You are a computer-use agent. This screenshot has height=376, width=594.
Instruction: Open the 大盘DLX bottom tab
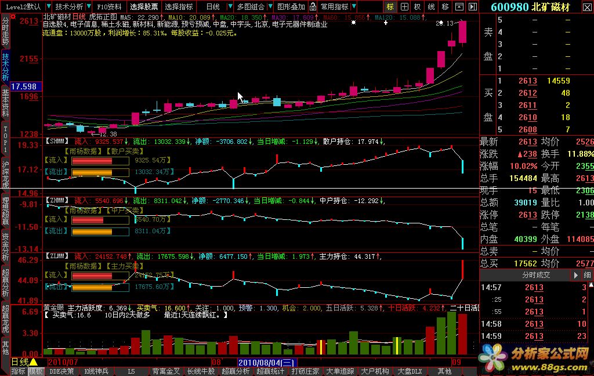(410, 371)
